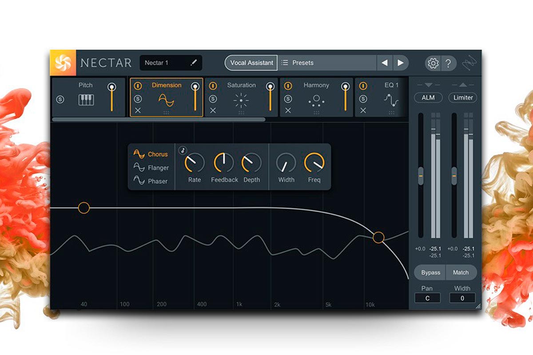This screenshot has height=355, width=533.
Task: Toggle tempo sync note icon near Rate
Action: click(183, 150)
